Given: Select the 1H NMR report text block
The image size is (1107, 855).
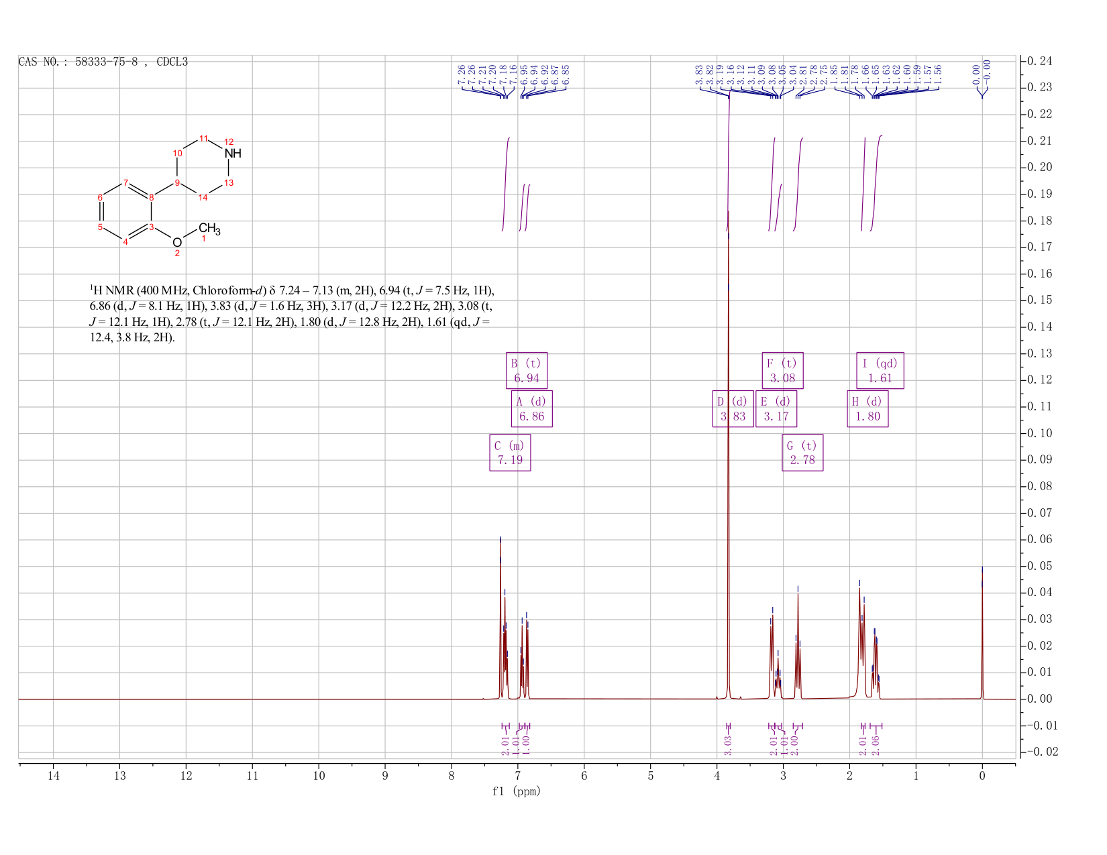Looking at the screenshot, I should (293, 314).
